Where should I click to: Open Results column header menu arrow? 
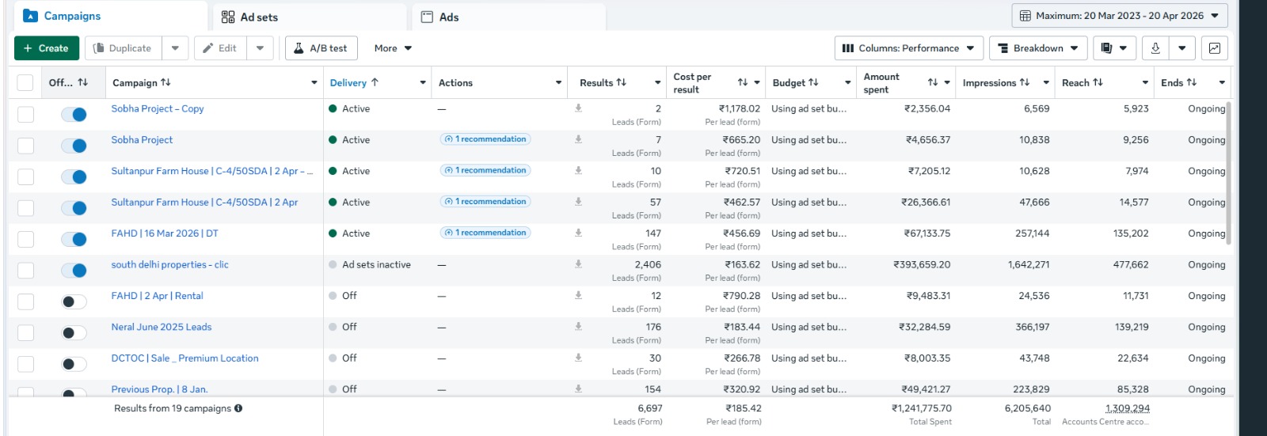pos(658,82)
